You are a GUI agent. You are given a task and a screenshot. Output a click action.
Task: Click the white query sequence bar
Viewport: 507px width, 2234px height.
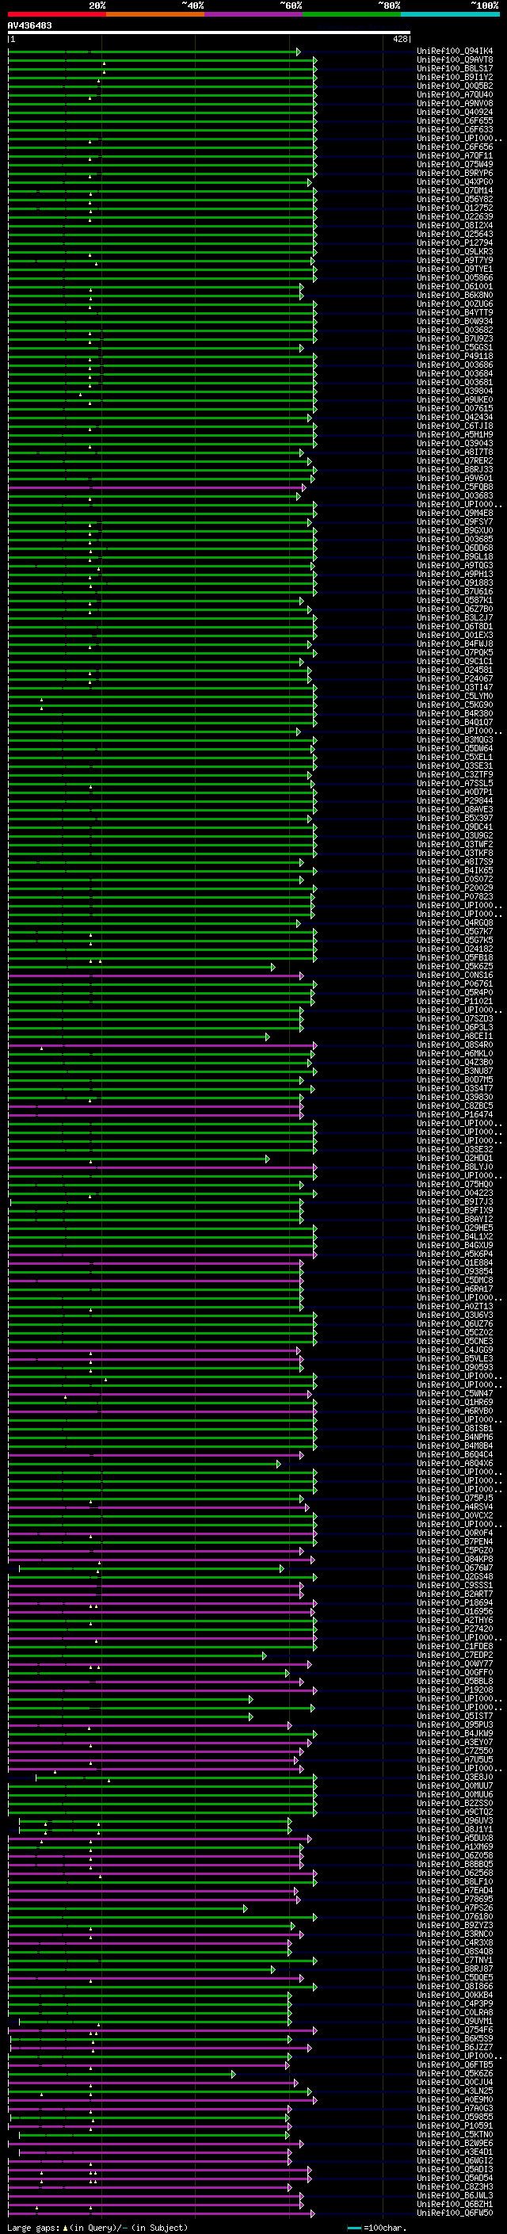[x=209, y=32]
